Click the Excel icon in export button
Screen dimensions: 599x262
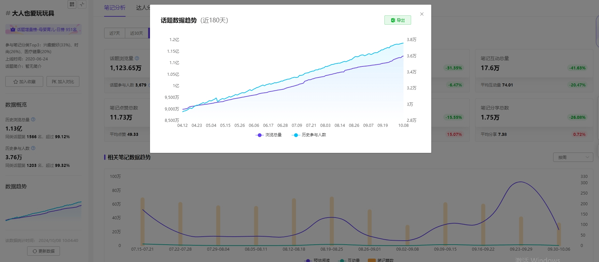point(393,20)
